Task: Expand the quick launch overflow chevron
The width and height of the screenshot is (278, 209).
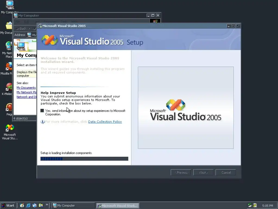Action: 47,205
